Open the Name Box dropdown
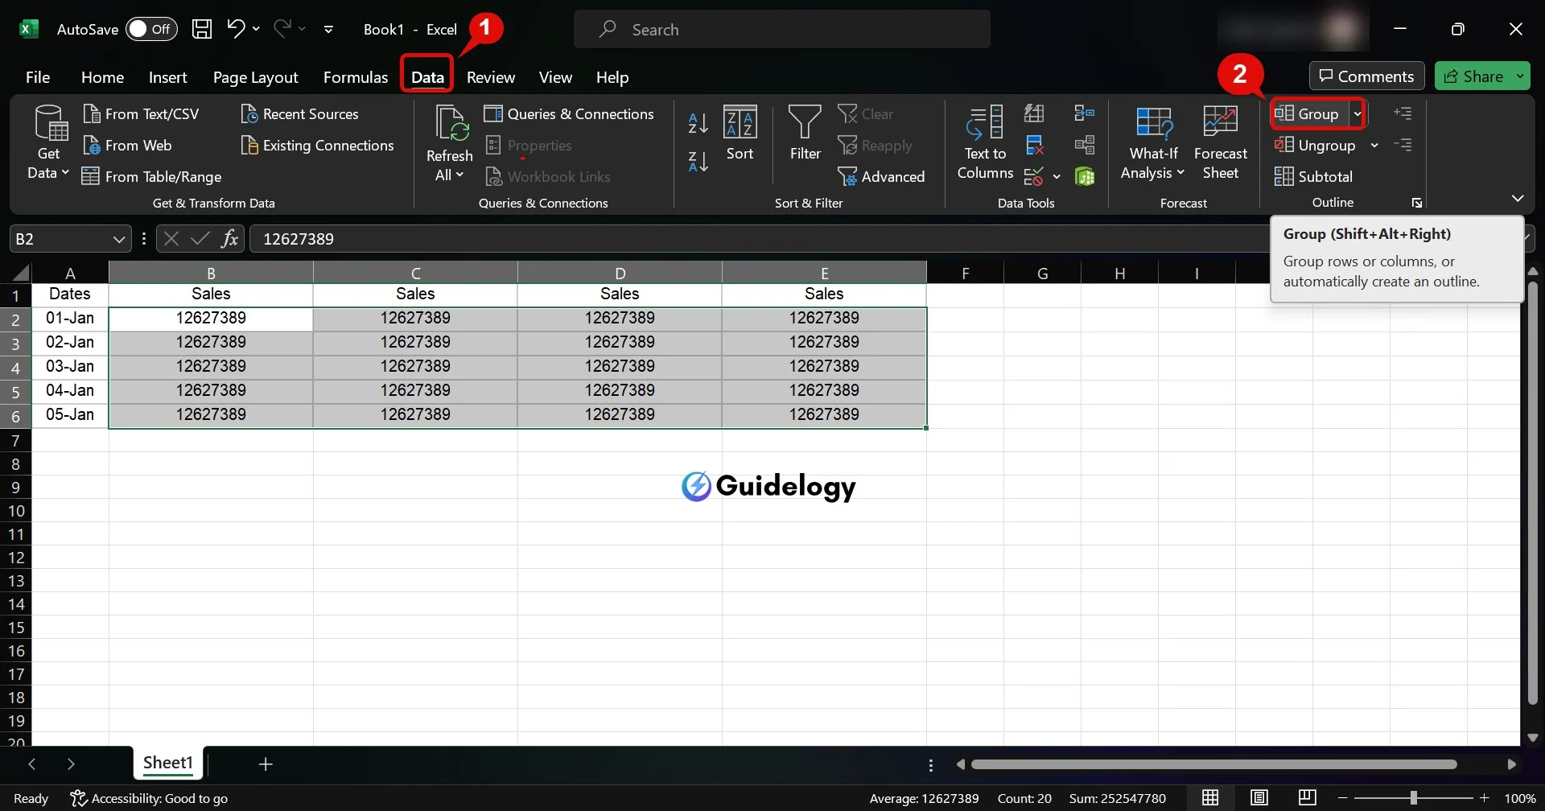Screen dimensions: 1545x811 click(119, 239)
